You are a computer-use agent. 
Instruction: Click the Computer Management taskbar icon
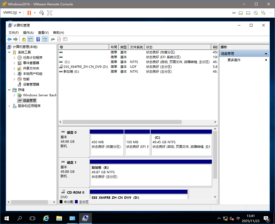point(86,218)
